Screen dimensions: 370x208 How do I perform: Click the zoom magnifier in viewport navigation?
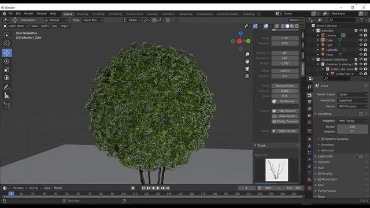coord(247,54)
